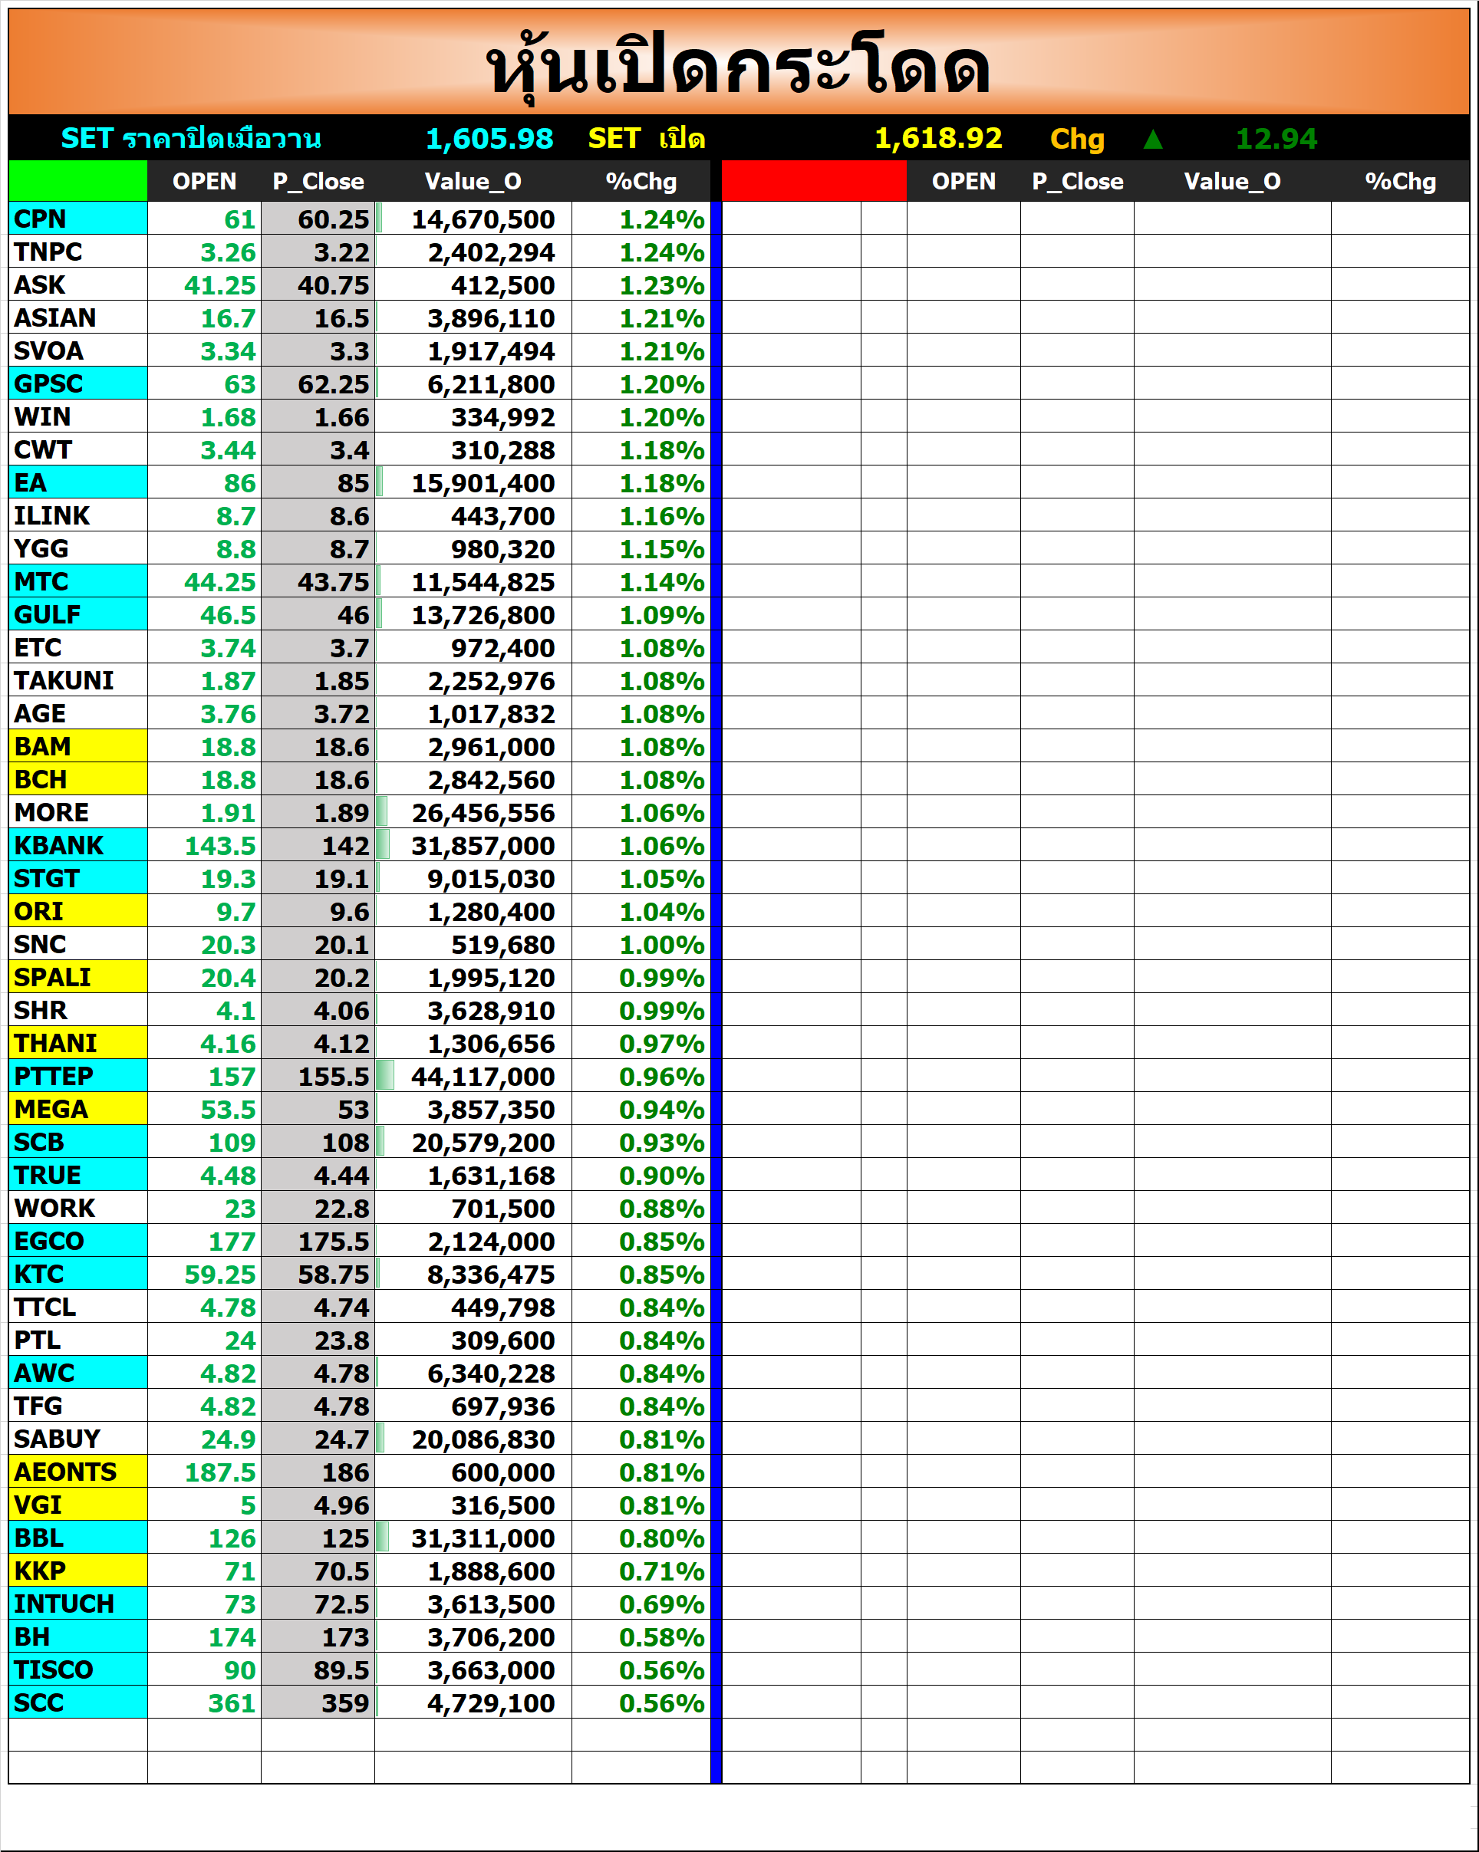Select the VGI symbol cell
Image resolution: width=1479 pixels, height=1852 pixels.
click(78, 1504)
